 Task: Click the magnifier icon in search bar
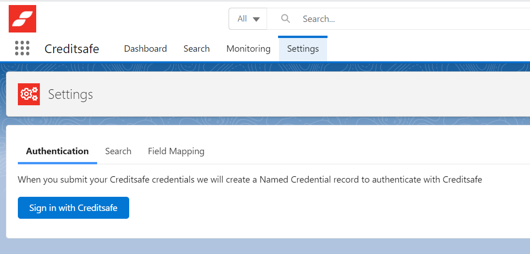pyautogui.click(x=286, y=19)
